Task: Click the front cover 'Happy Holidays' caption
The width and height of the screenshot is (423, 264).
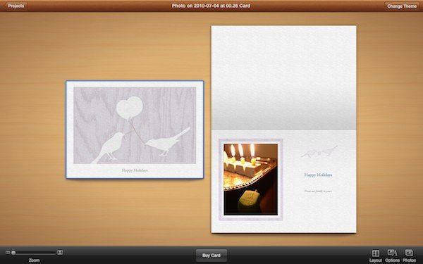Action: (135, 170)
